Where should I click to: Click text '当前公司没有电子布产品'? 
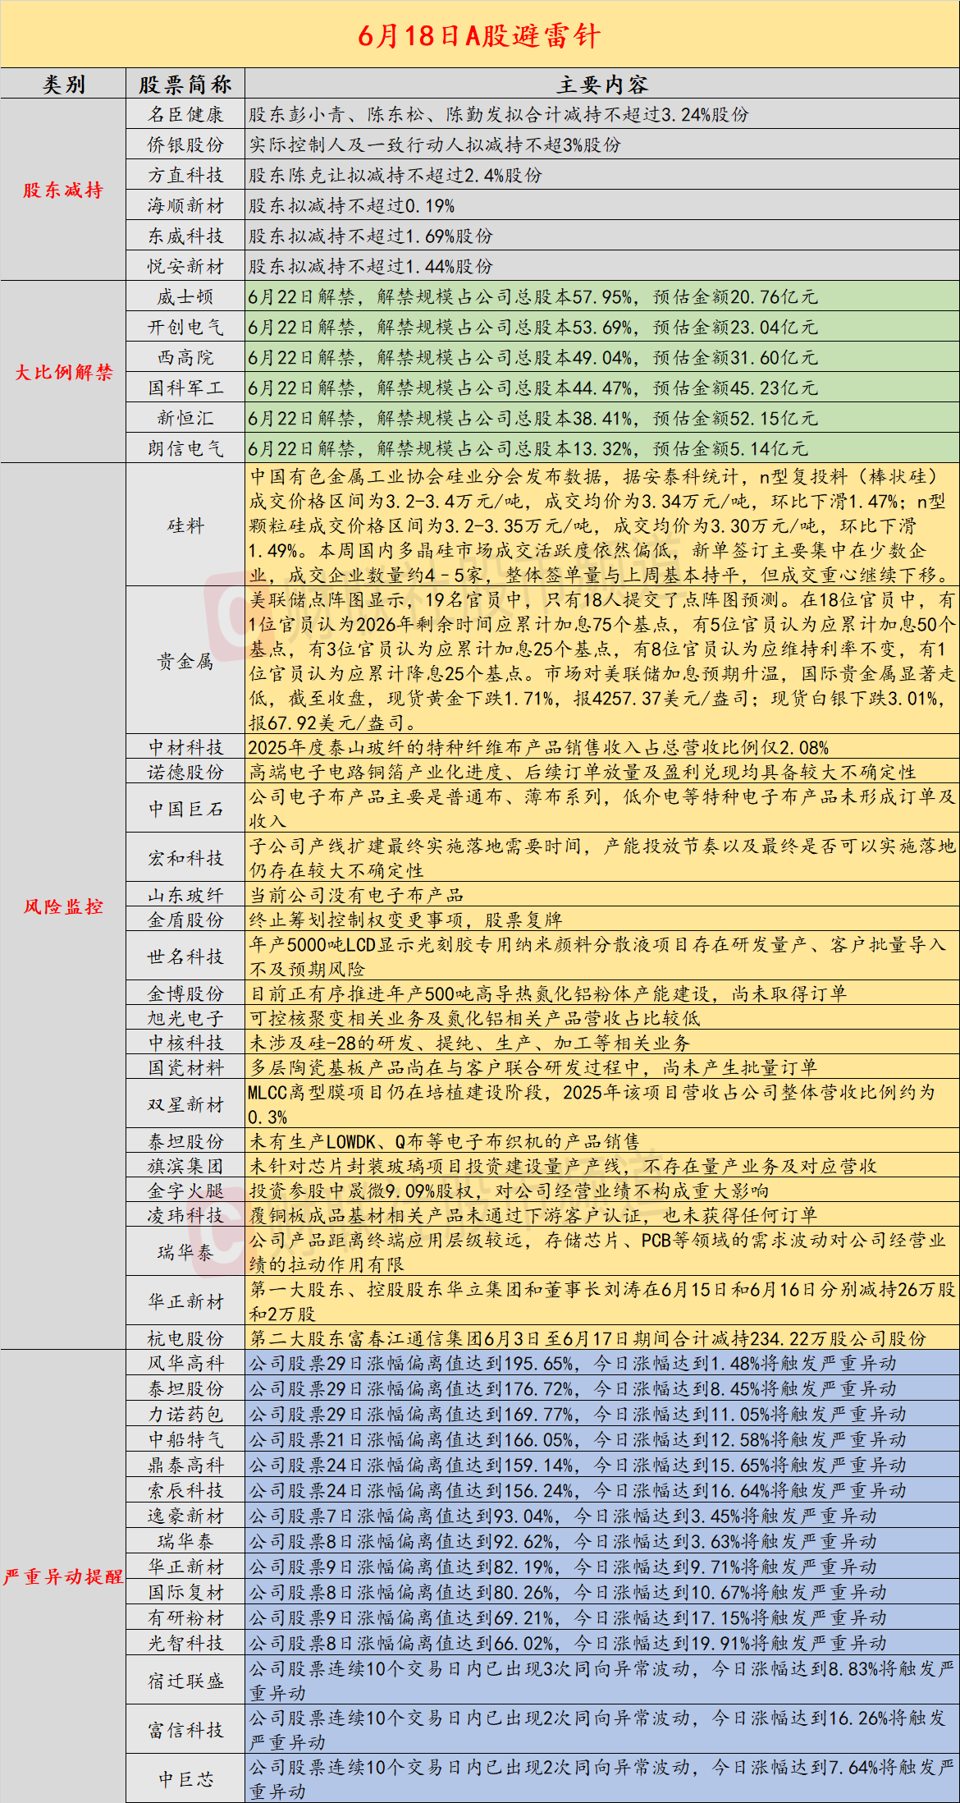(x=356, y=895)
